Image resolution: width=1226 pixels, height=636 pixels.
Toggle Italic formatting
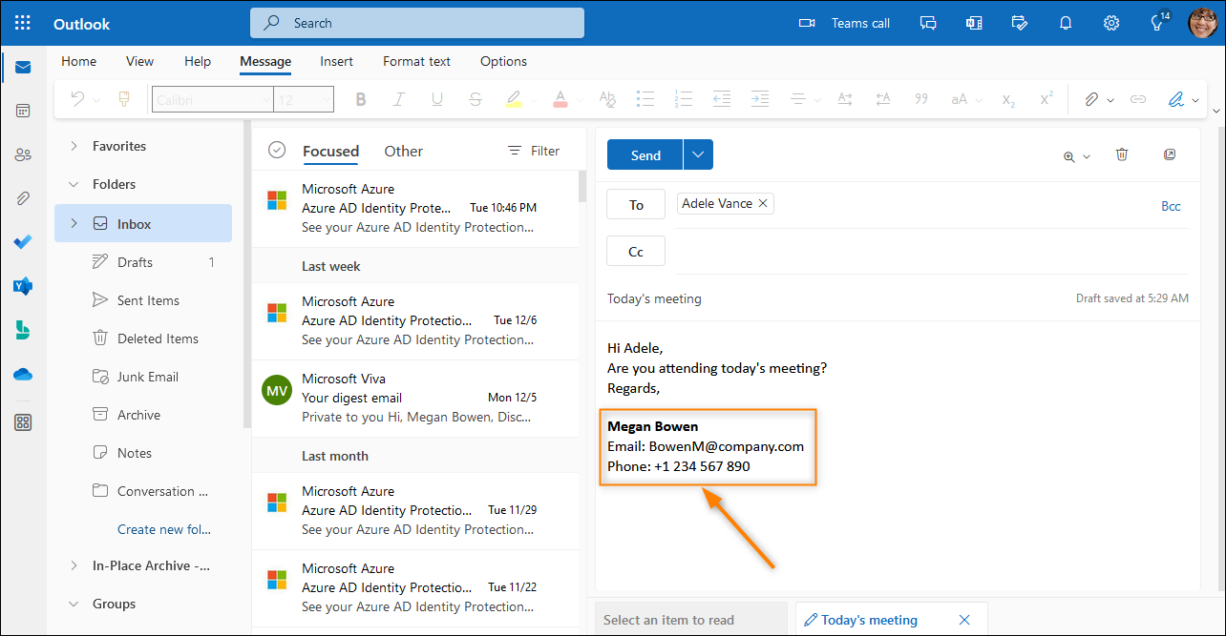point(399,98)
